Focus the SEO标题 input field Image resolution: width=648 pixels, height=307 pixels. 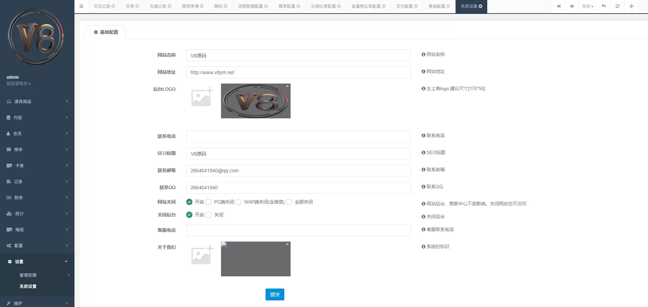pyautogui.click(x=299, y=153)
